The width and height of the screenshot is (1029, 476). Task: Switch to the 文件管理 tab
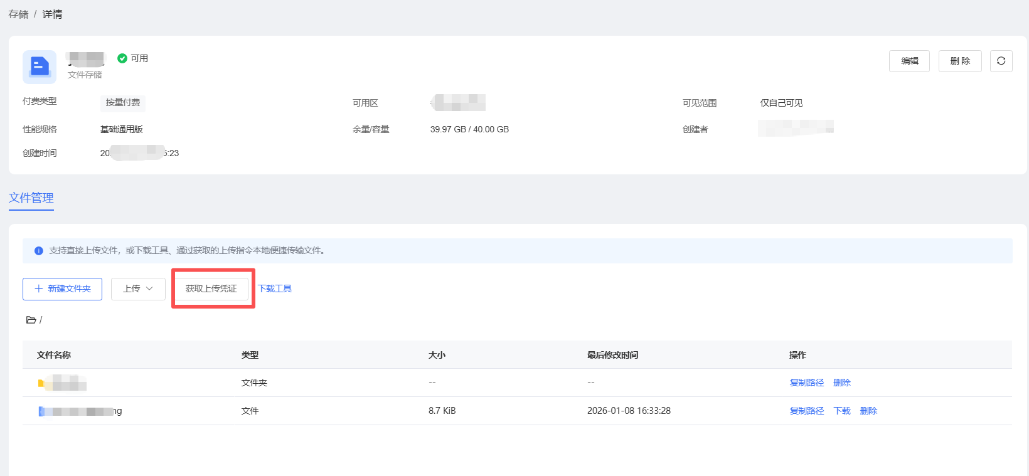coord(31,198)
